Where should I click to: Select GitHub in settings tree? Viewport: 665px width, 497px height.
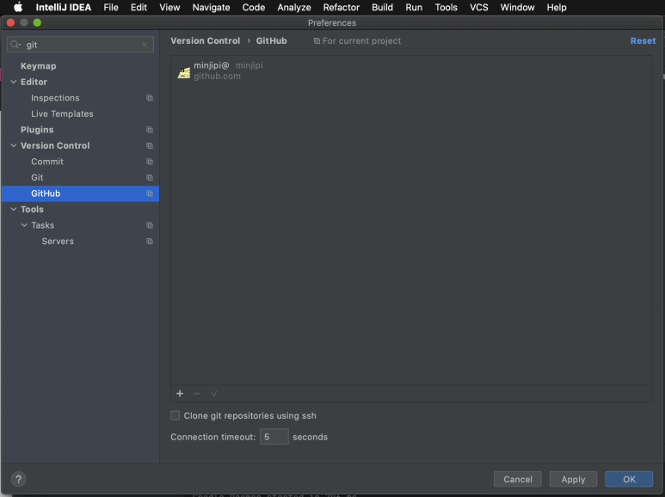80,193
